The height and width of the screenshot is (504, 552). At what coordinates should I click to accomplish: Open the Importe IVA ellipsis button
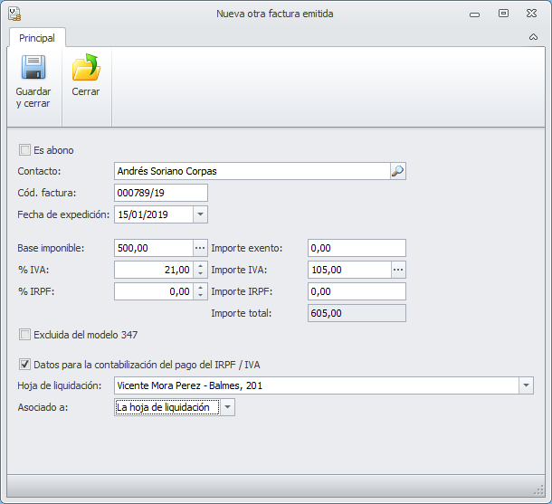[398, 270]
